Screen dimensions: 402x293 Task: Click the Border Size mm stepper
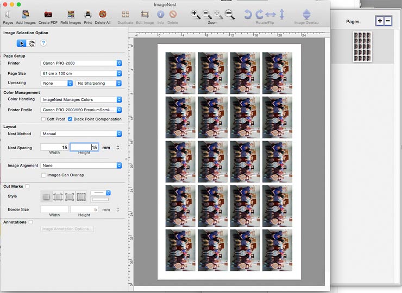(x=118, y=209)
